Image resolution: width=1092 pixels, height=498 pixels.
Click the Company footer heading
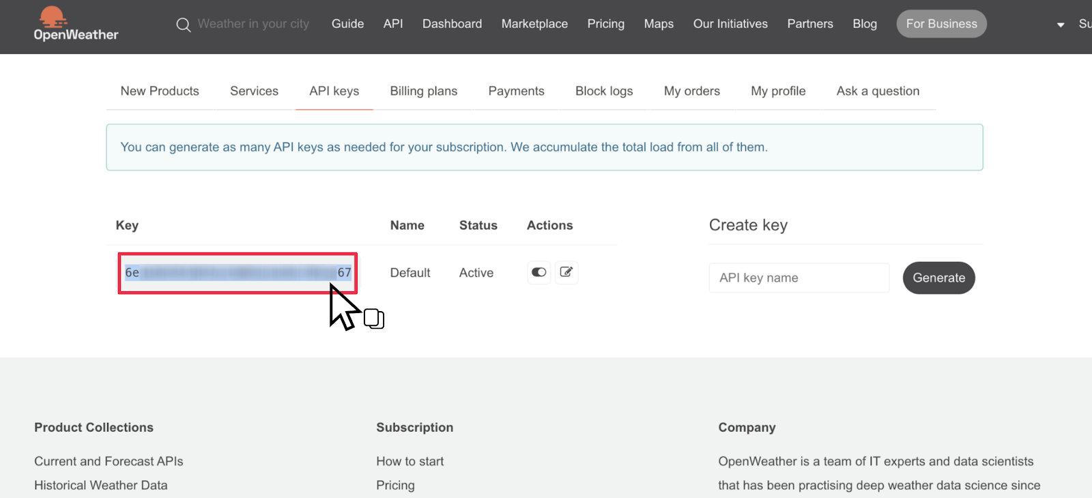click(747, 427)
